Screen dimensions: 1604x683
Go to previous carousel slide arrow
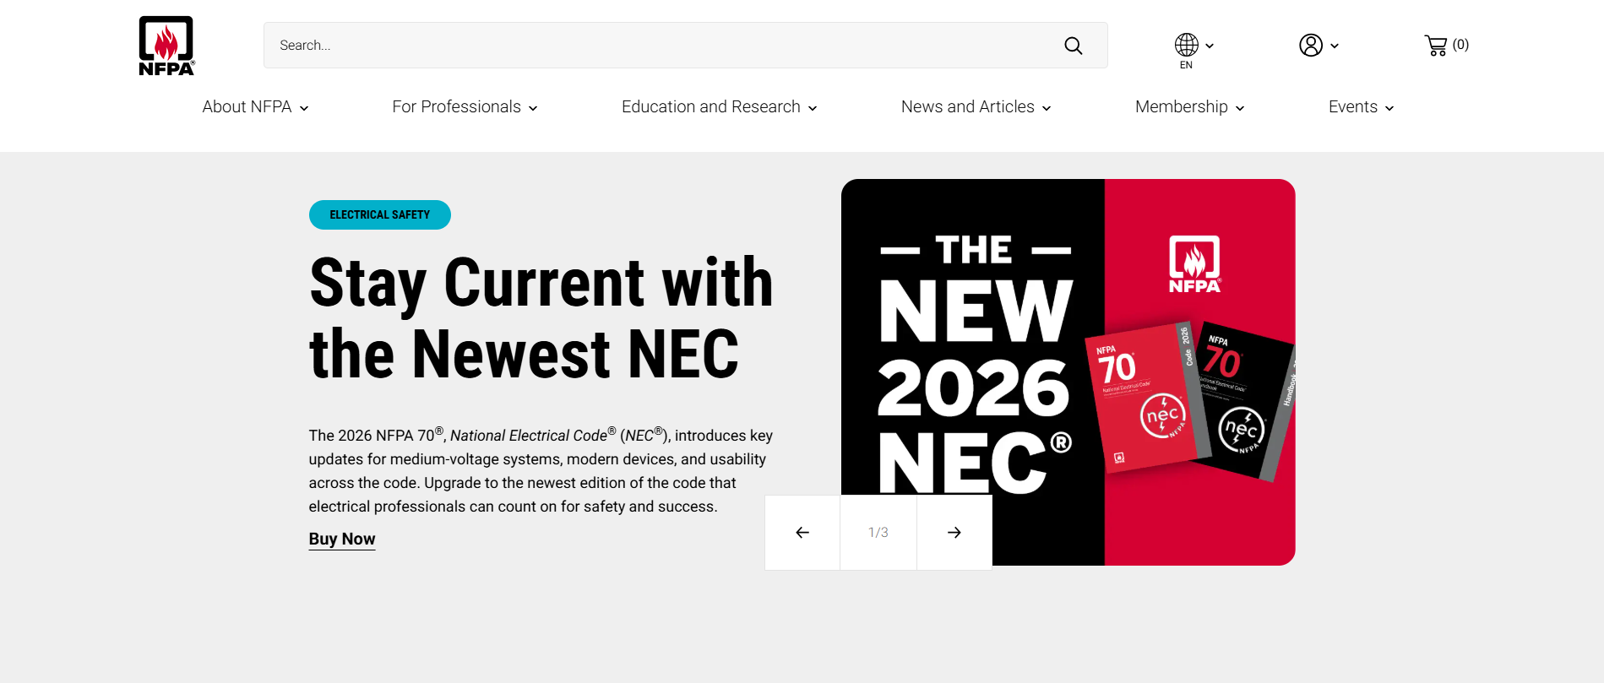pyautogui.click(x=802, y=533)
